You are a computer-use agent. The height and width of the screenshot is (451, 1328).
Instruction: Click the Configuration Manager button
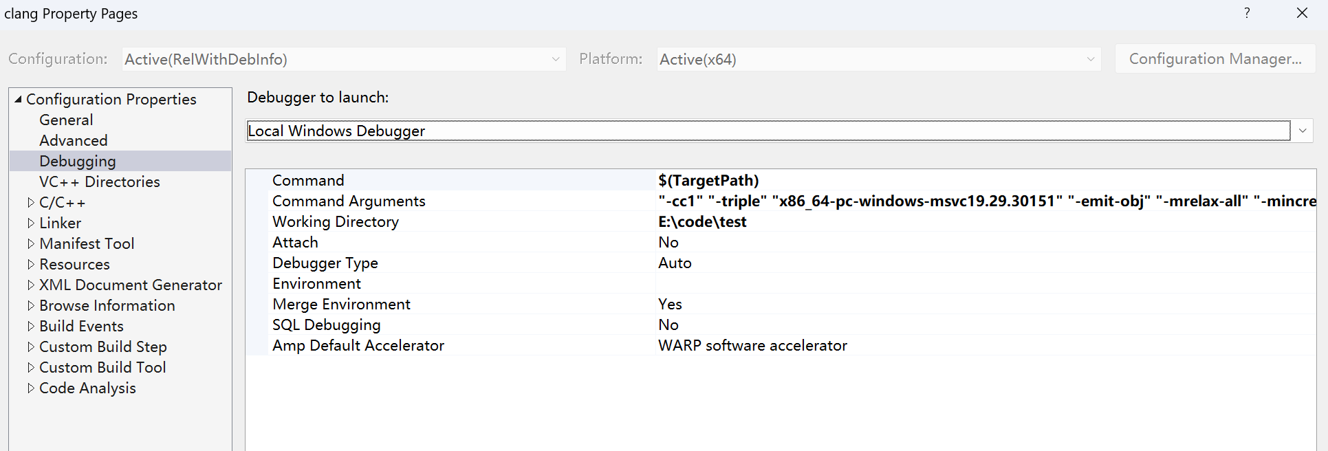tap(1215, 59)
